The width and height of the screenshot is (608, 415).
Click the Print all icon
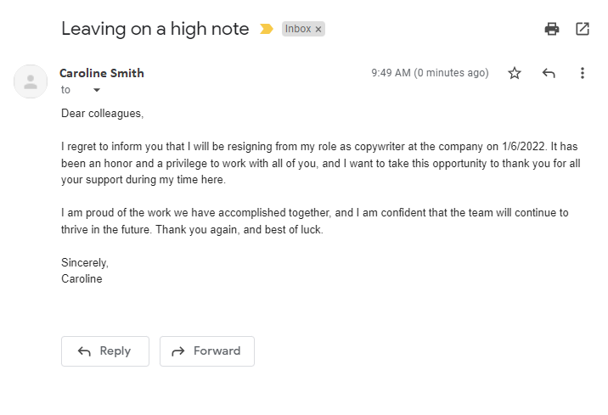pyautogui.click(x=552, y=29)
